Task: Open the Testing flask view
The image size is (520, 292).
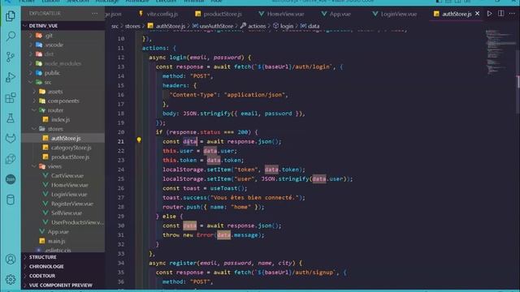Action: [x=11, y=118]
